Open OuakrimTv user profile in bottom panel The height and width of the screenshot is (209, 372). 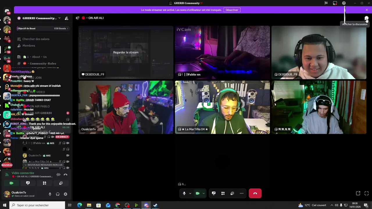pos(23,194)
